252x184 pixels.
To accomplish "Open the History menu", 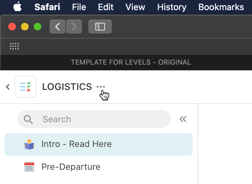I will point(172,7).
